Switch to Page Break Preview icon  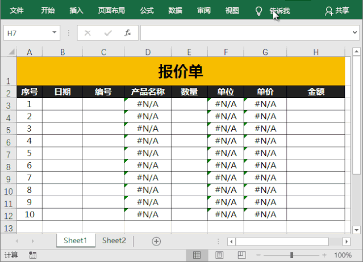pyautogui.click(x=241, y=255)
